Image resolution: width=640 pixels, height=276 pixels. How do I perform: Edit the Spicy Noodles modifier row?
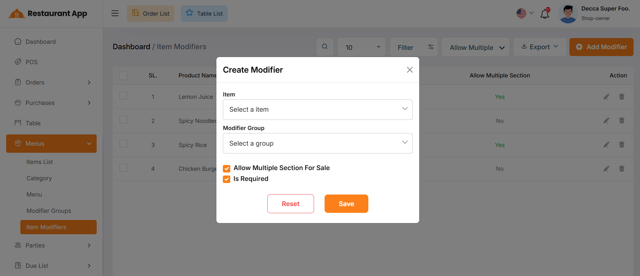click(x=606, y=121)
